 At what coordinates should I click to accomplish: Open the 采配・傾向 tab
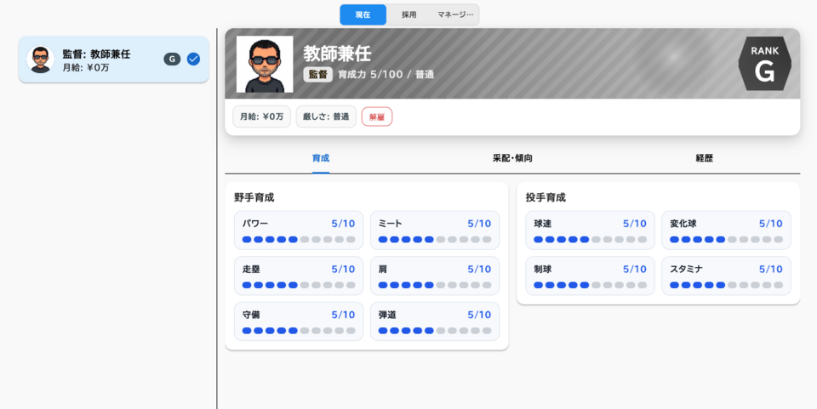(512, 158)
